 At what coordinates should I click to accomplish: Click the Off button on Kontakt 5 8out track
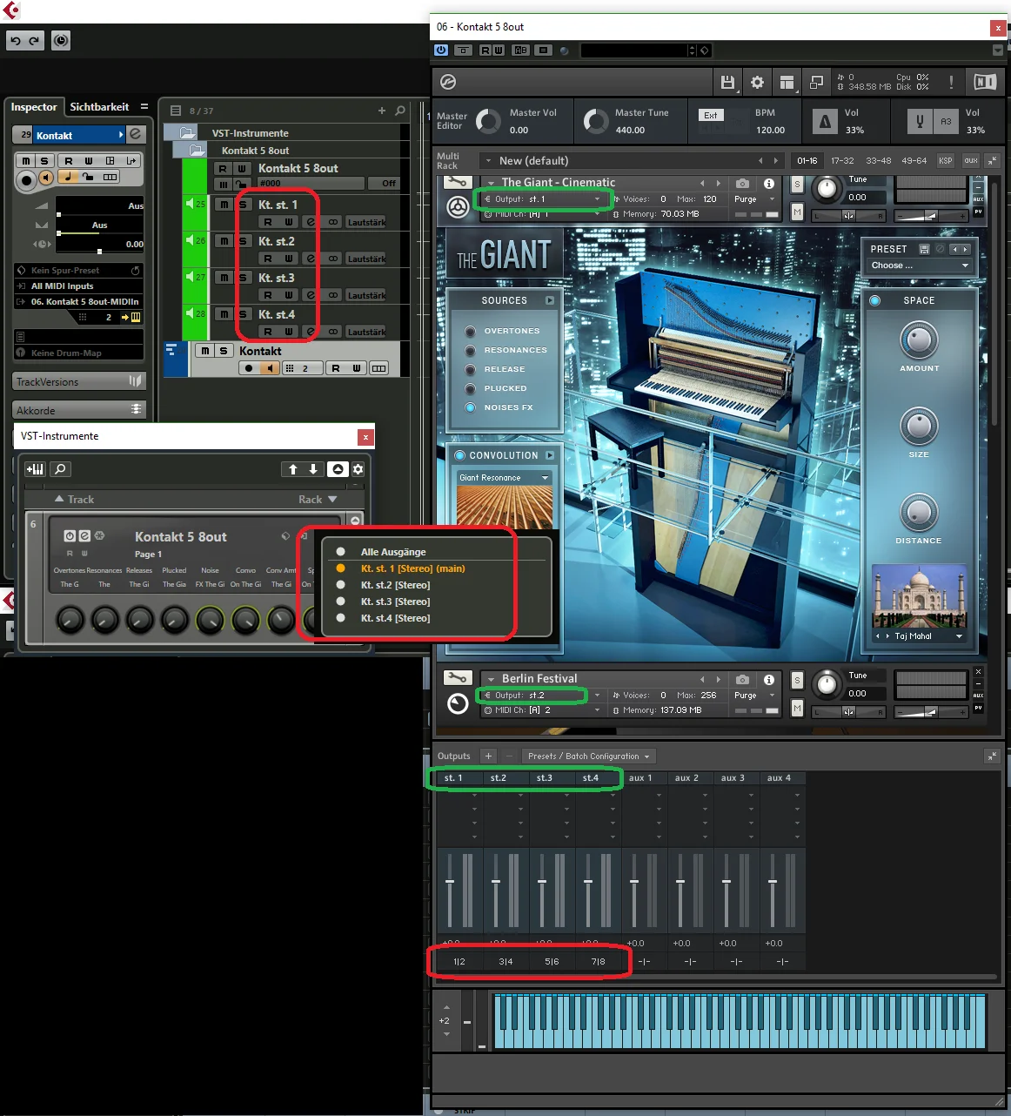tap(388, 184)
